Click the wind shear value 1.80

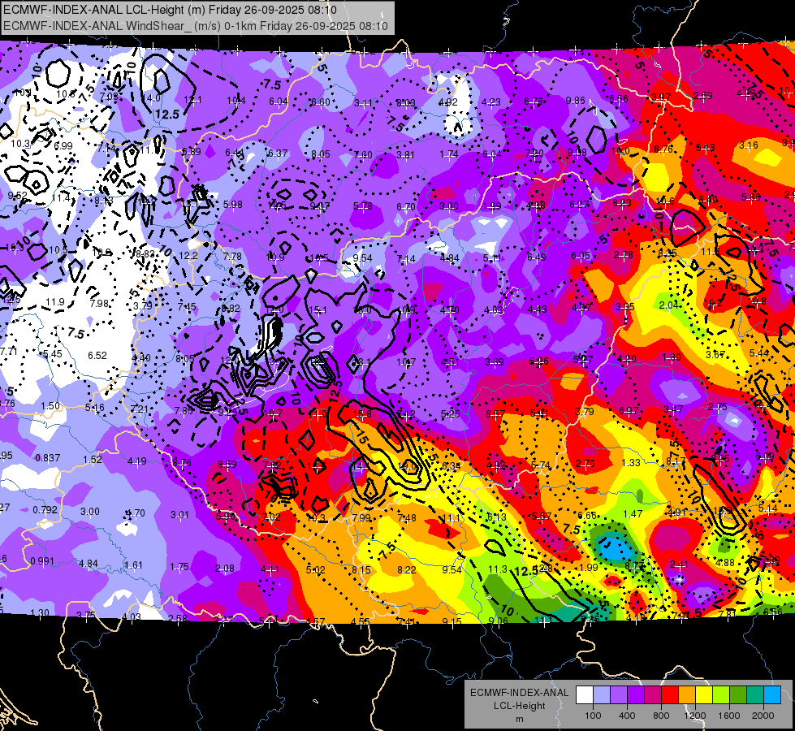point(672,357)
